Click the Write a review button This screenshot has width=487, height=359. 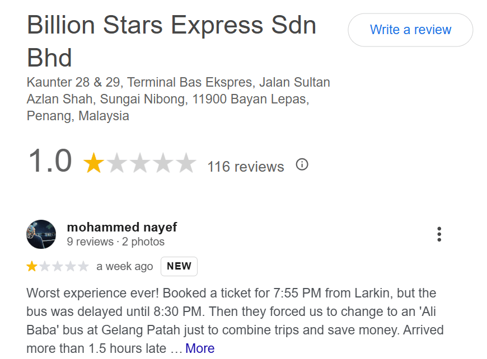(410, 30)
